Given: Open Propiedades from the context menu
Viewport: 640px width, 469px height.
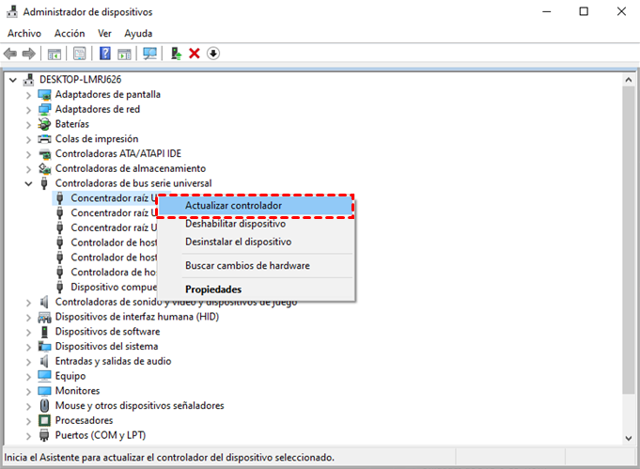Looking at the screenshot, I should 213,289.
